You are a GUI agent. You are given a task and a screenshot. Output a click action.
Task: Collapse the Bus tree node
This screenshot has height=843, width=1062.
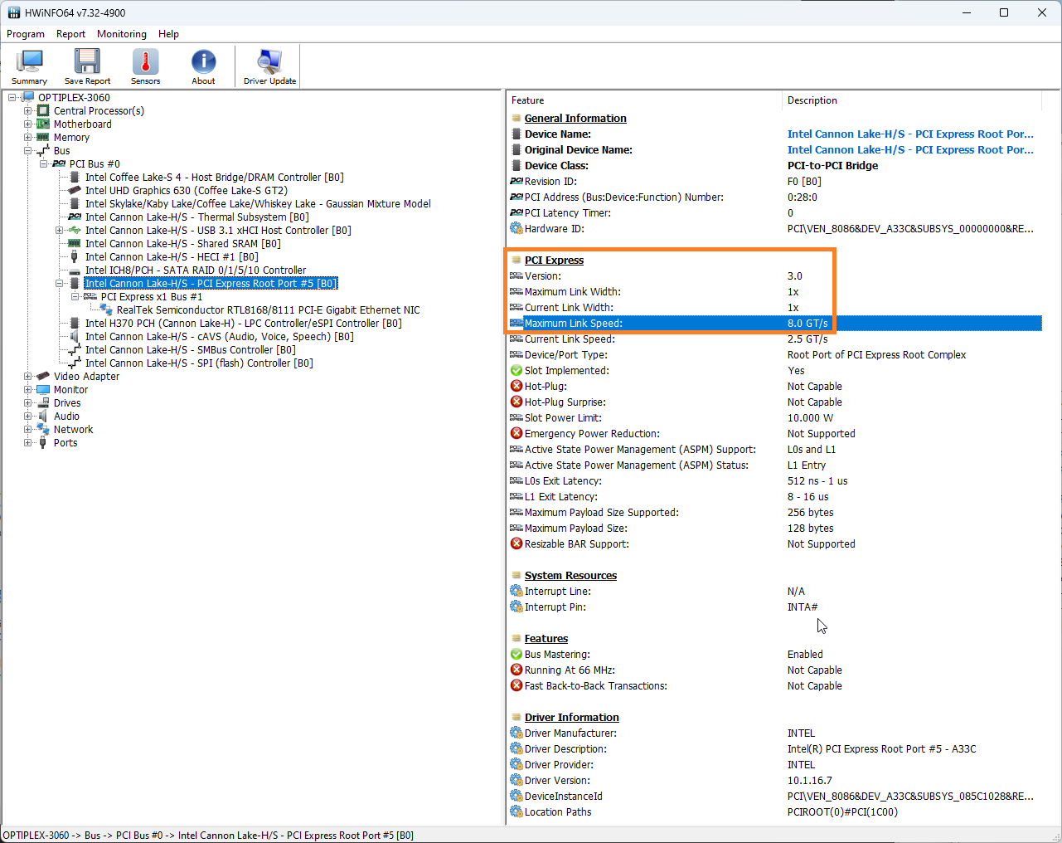pyautogui.click(x=28, y=150)
